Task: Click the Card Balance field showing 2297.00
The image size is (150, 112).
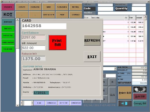Action: tap(34, 37)
